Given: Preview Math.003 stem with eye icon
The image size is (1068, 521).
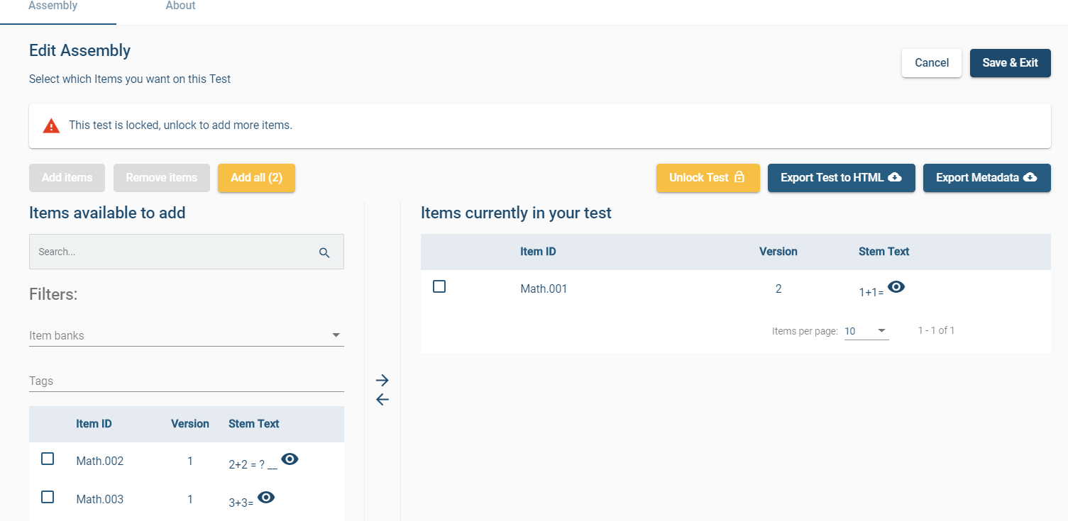Looking at the screenshot, I should pyautogui.click(x=266, y=498).
